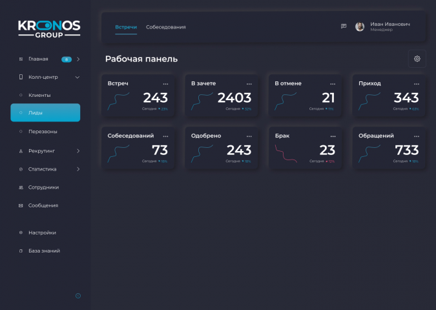
Task: Click the Kronos Group logo
Action: tap(49, 29)
